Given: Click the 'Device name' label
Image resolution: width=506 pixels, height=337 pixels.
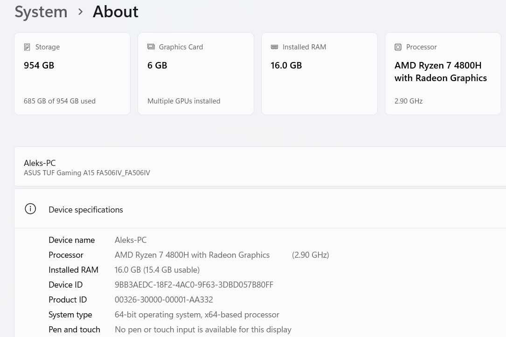Looking at the screenshot, I should coord(72,240).
